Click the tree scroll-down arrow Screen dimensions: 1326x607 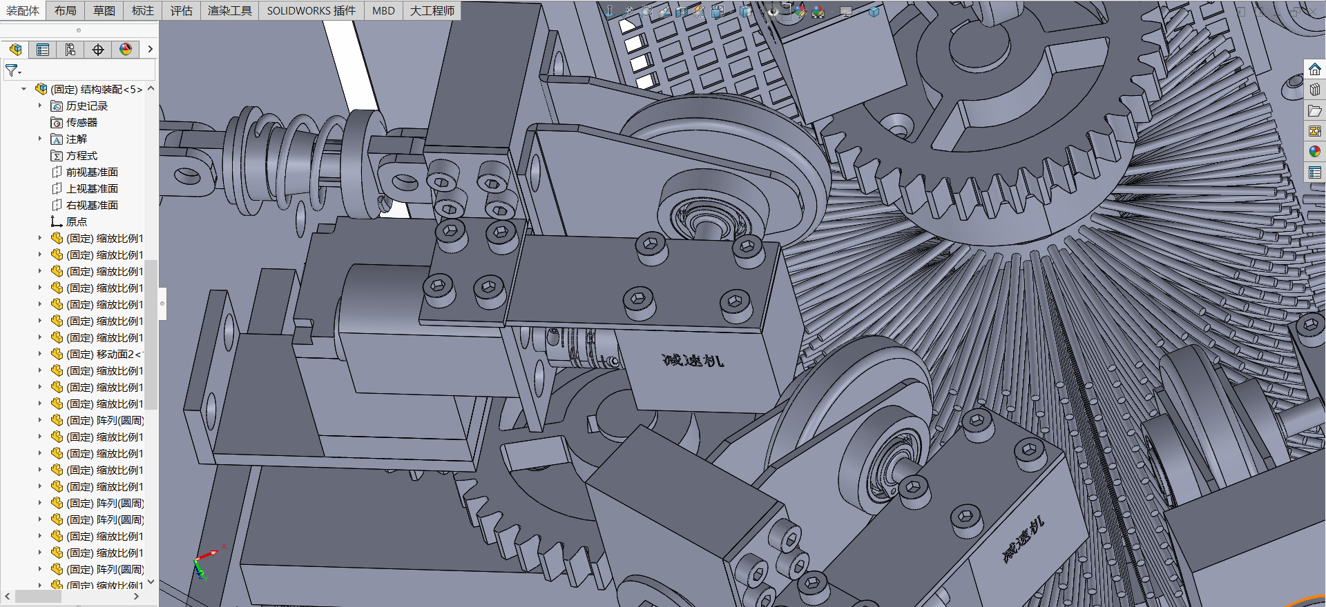coord(151,581)
